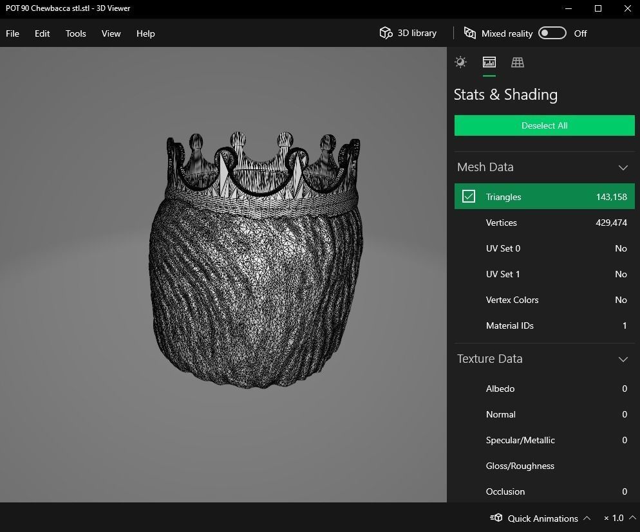Open the Environment & Lighting tab icon
Viewport: 640px width, 532px height.
click(460, 62)
